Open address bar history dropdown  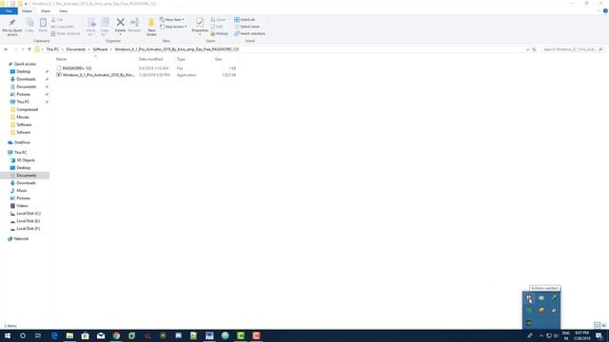(527, 49)
